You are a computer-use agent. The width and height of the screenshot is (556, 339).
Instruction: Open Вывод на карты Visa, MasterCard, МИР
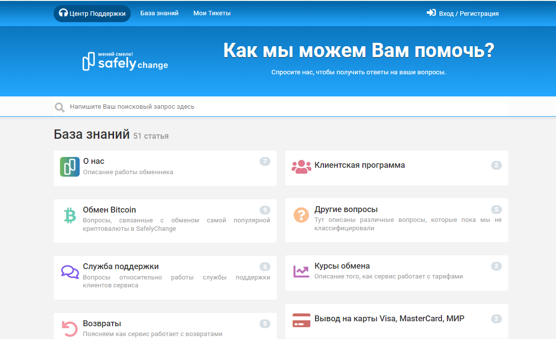pos(389,318)
